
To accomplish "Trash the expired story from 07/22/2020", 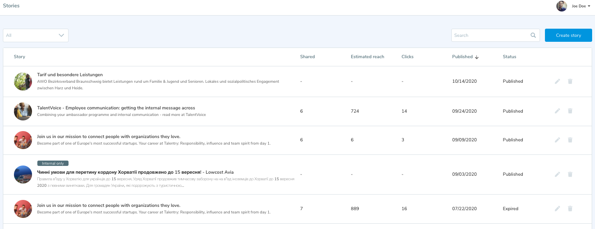I will tap(570, 209).
